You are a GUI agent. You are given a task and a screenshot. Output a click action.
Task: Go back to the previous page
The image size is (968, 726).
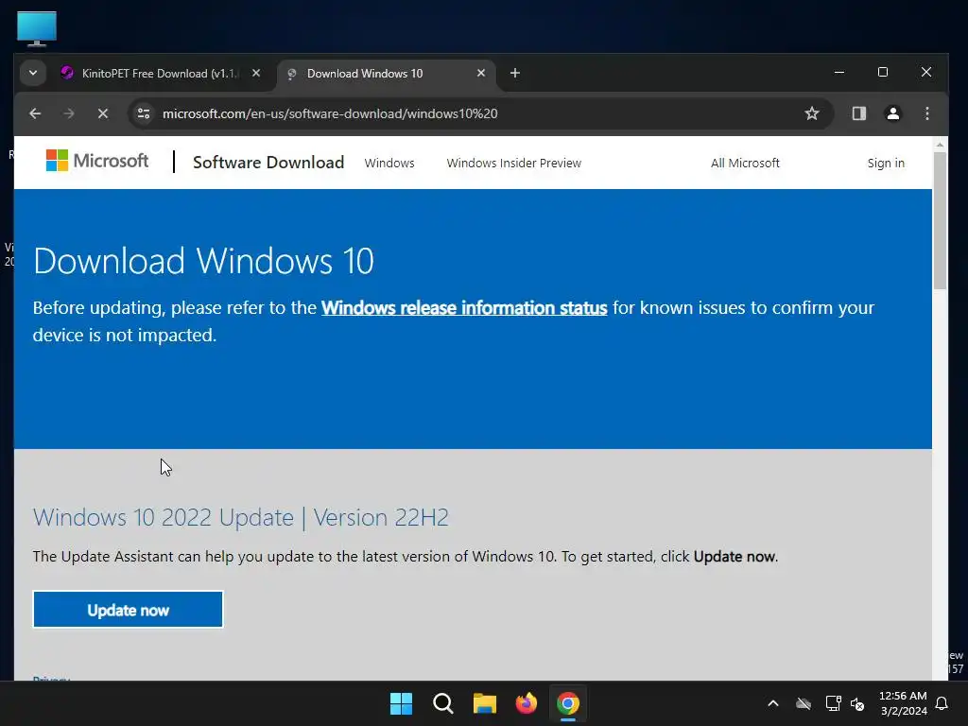pyautogui.click(x=35, y=113)
